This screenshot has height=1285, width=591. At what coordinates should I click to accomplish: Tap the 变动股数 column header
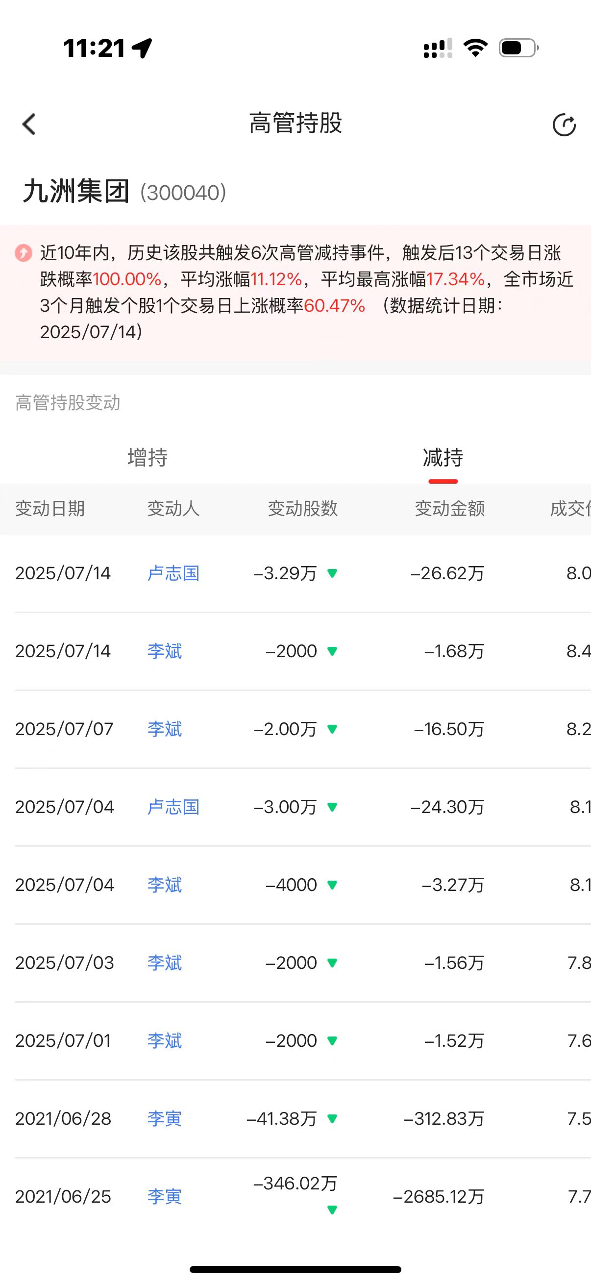303,509
